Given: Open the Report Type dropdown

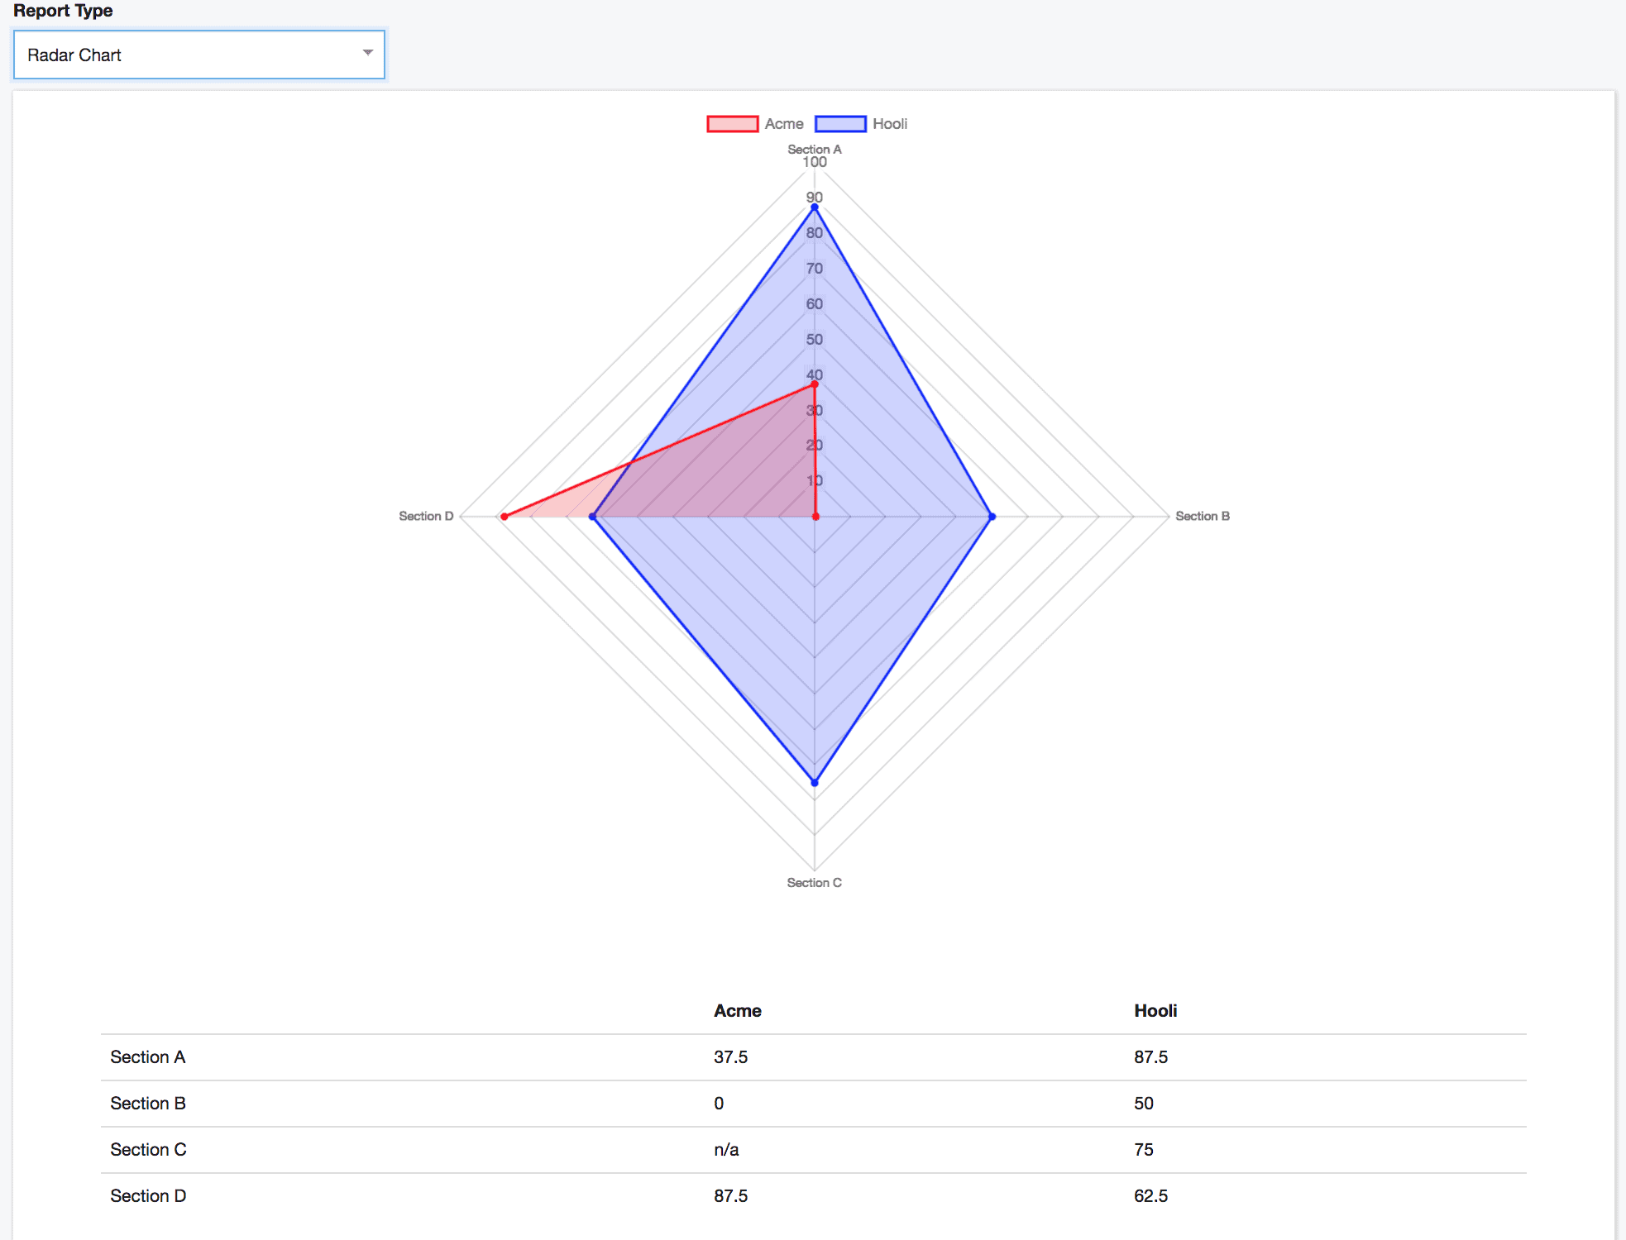Looking at the screenshot, I should 199,55.
